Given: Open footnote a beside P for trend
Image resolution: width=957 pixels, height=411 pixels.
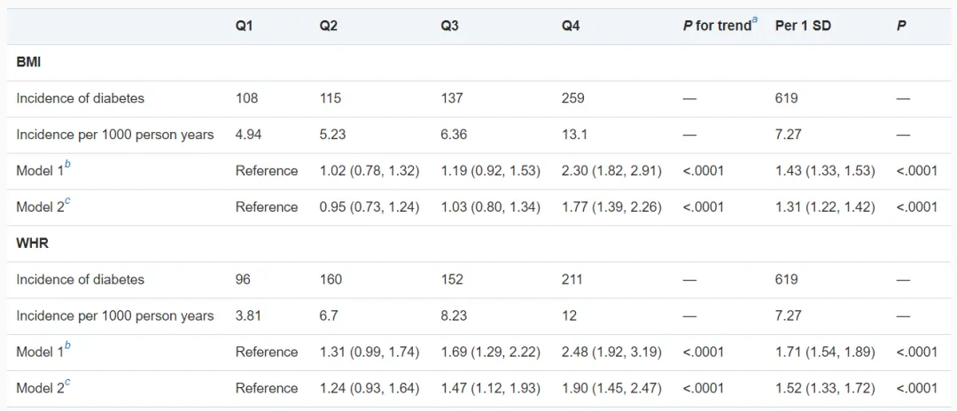Looking at the screenshot, I should point(755,20).
